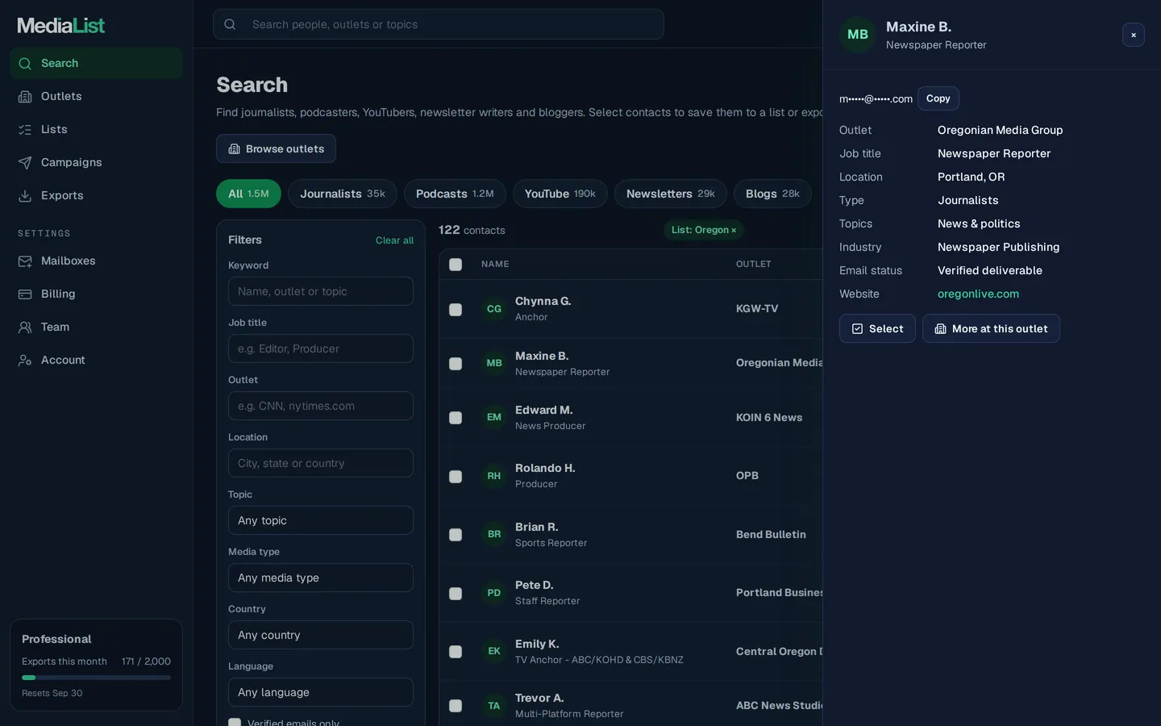Click the RH avatar for Rolando H.
The image size is (1161, 726).
click(494, 476)
